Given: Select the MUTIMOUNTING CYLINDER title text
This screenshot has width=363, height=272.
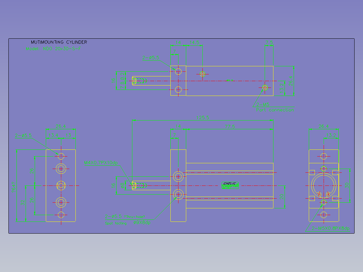Looking at the screenshot, I should click(59, 42).
